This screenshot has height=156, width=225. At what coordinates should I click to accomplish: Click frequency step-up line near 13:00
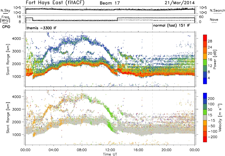point(117,19)
